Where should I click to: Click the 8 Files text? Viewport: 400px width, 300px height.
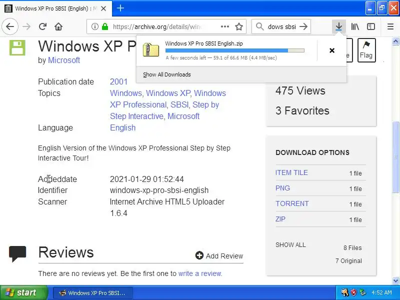(352, 247)
